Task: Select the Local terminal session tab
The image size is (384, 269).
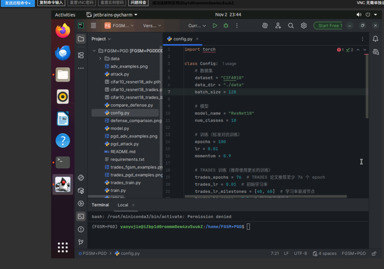Action: 123,205
